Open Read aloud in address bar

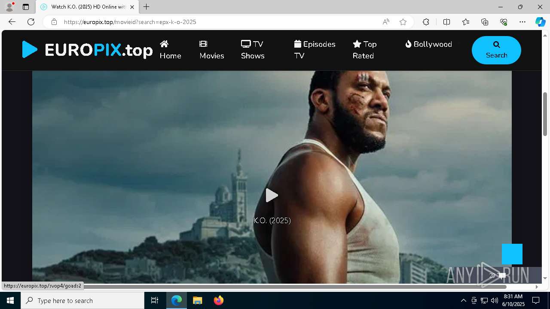click(386, 22)
